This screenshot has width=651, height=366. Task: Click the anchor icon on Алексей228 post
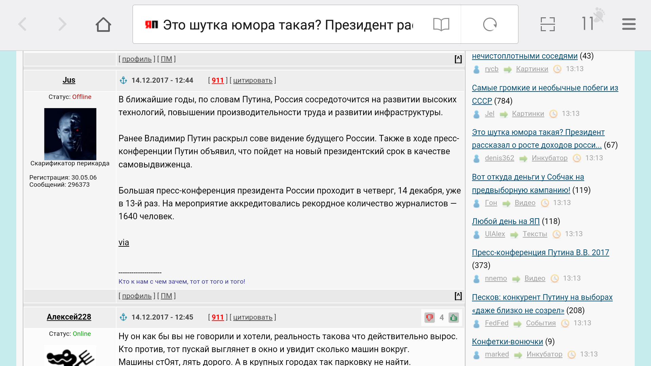pyautogui.click(x=123, y=317)
